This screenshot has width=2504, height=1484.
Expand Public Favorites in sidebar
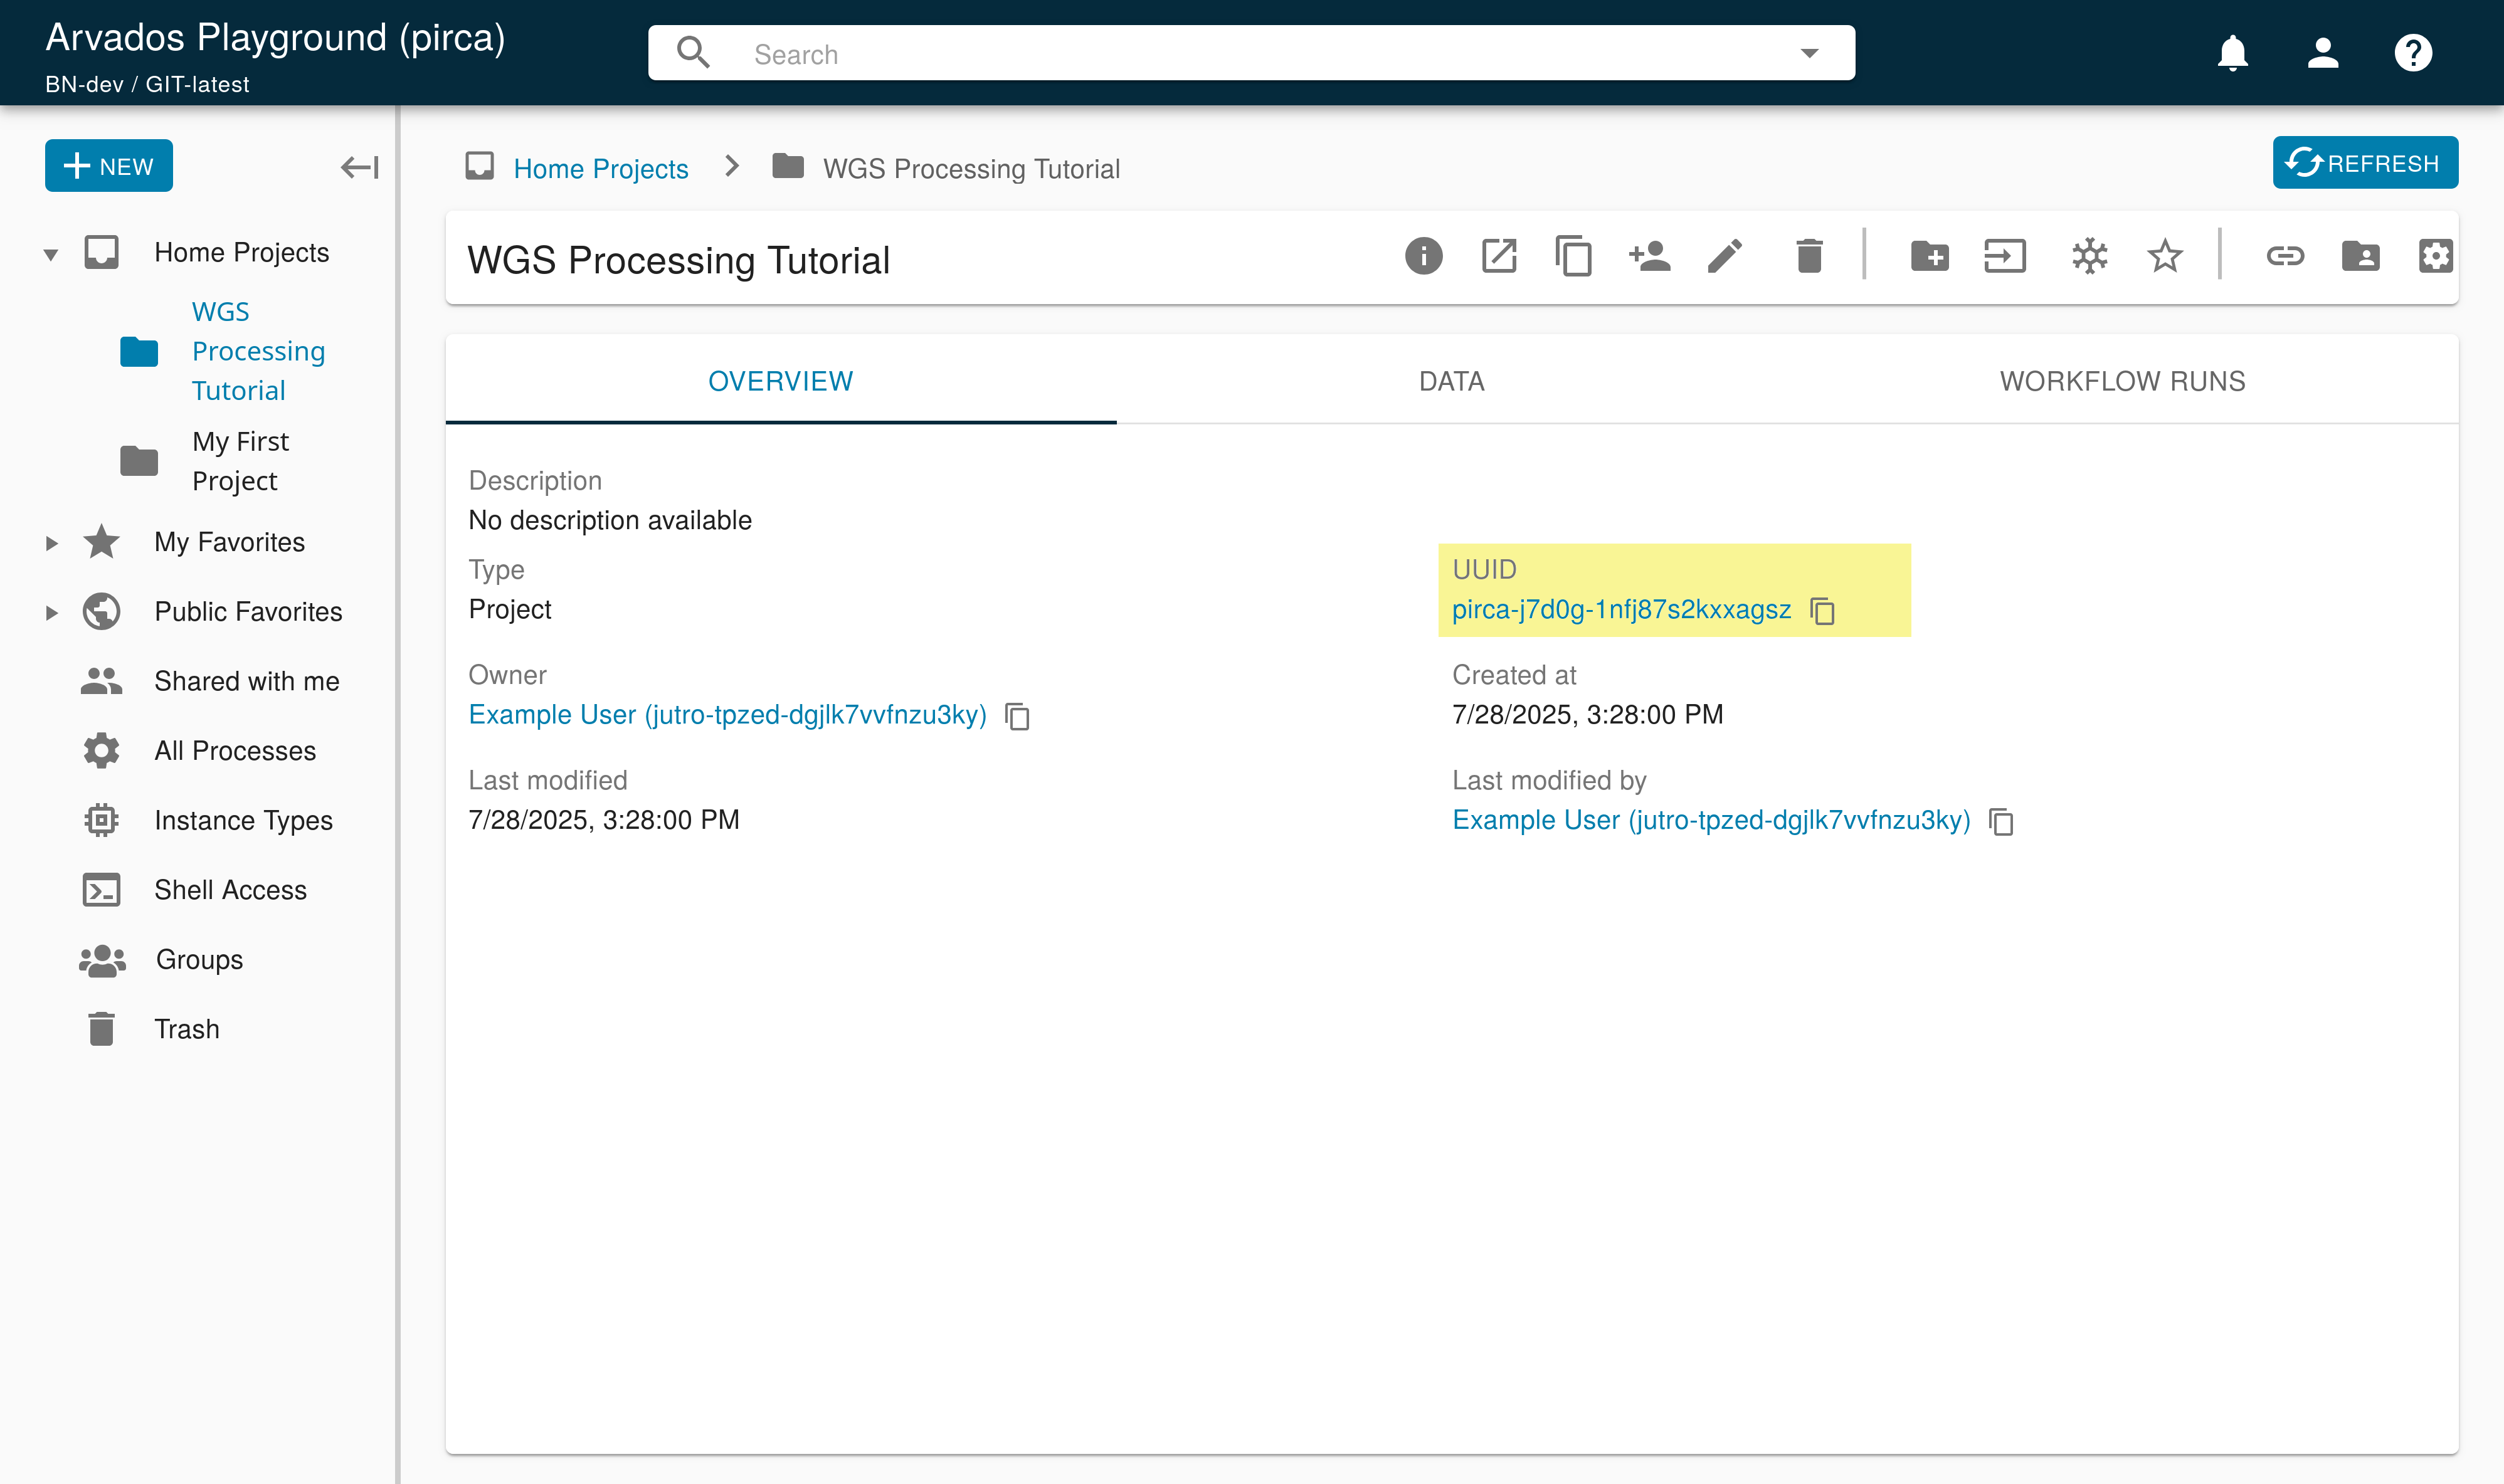coord(51,613)
